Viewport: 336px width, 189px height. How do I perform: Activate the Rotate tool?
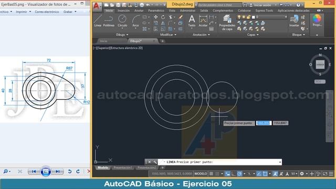tap(163, 17)
